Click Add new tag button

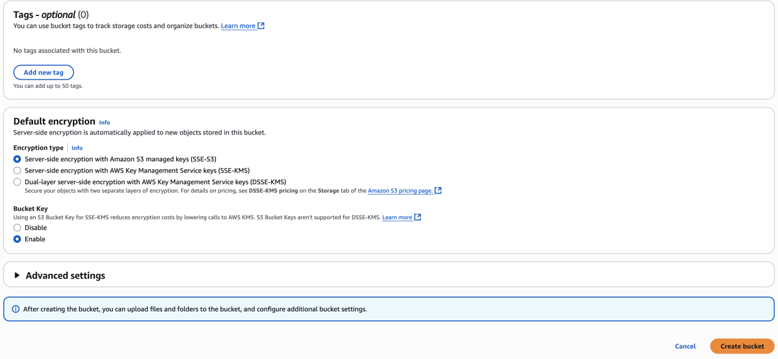[44, 72]
